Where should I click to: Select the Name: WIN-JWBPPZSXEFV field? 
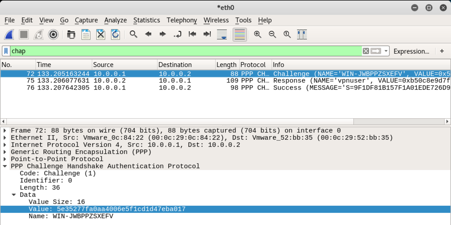pyautogui.click(x=71, y=216)
